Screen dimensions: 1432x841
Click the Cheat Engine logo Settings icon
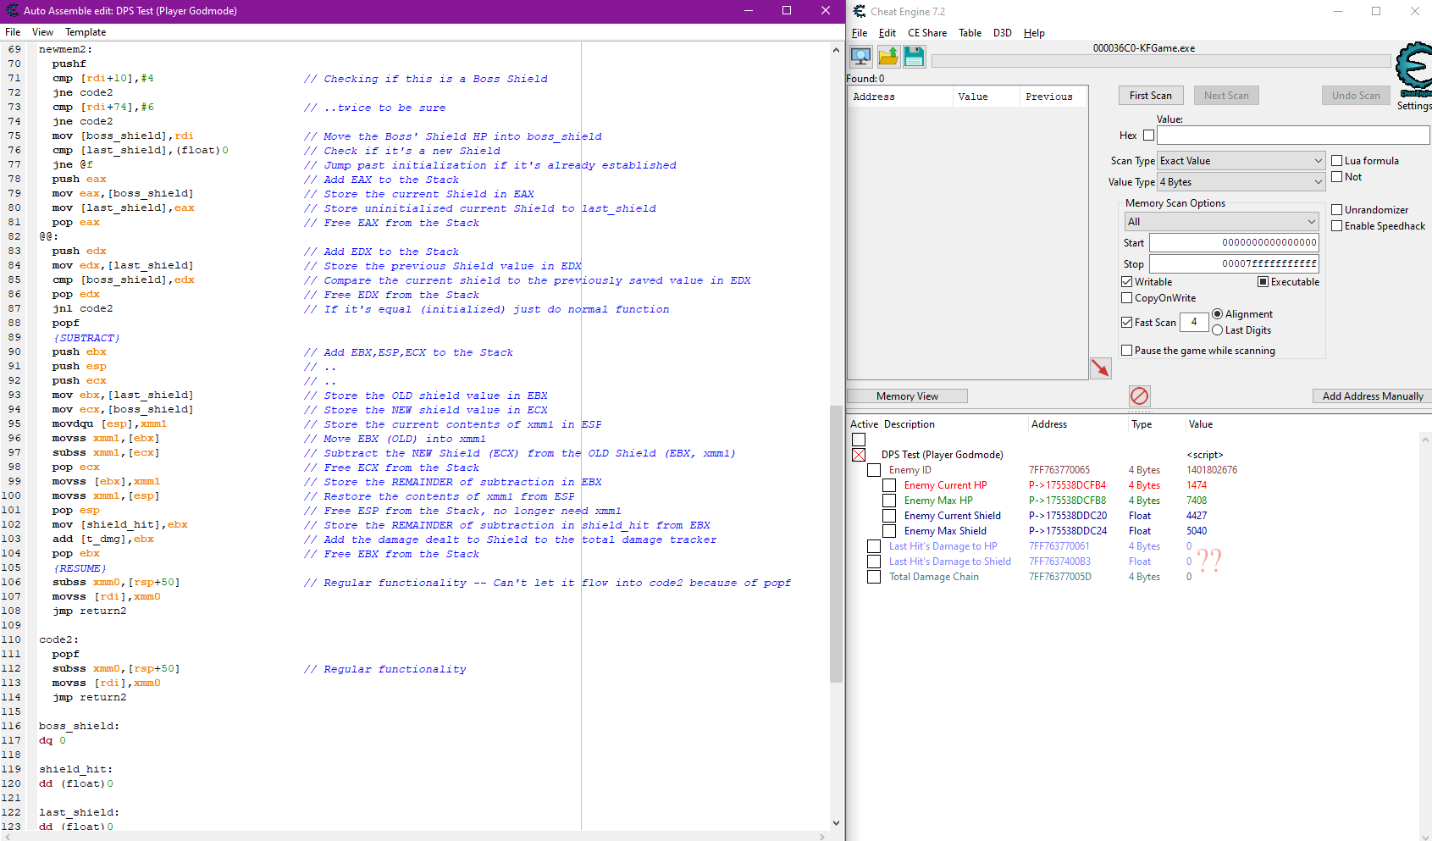click(x=1413, y=72)
